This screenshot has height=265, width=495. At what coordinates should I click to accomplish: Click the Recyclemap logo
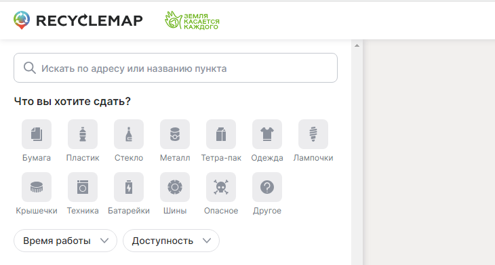pos(78,20)
